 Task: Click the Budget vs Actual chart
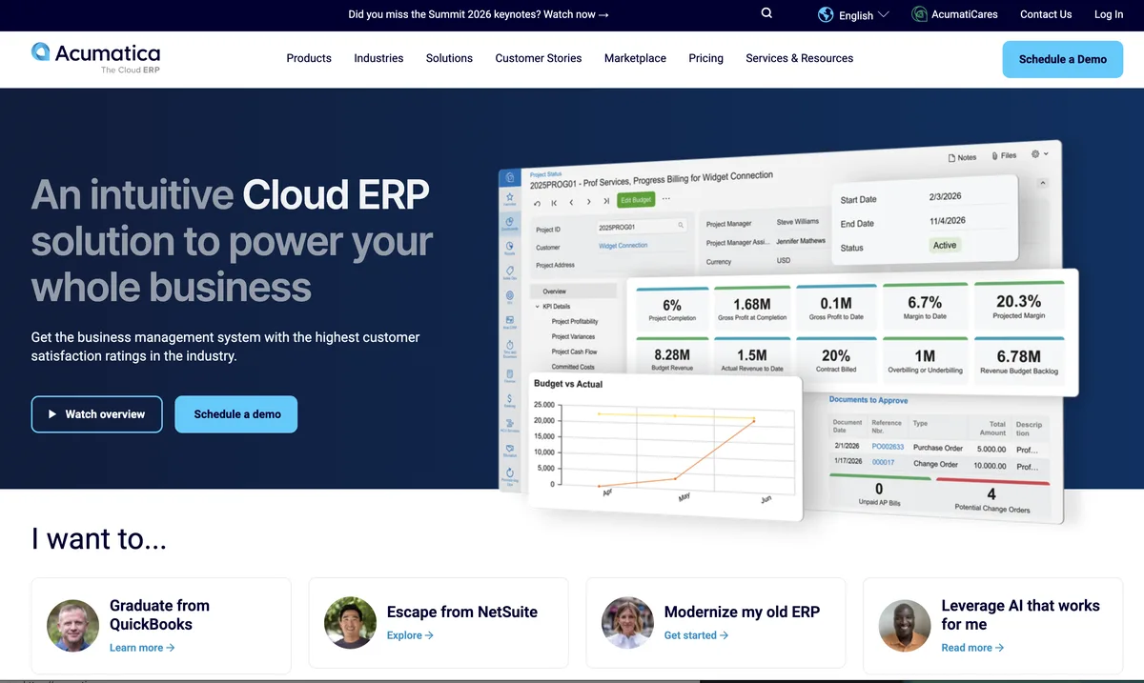coord(667,445)
